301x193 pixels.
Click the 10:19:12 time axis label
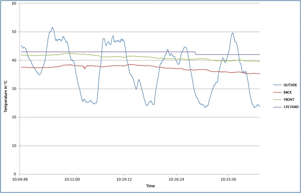coord(124,180)
